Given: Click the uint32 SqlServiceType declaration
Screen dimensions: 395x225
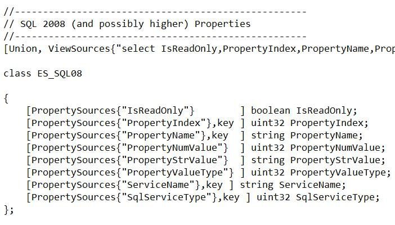Looking at the screenshot, I should pyautogui.click(x=318, y=197).
